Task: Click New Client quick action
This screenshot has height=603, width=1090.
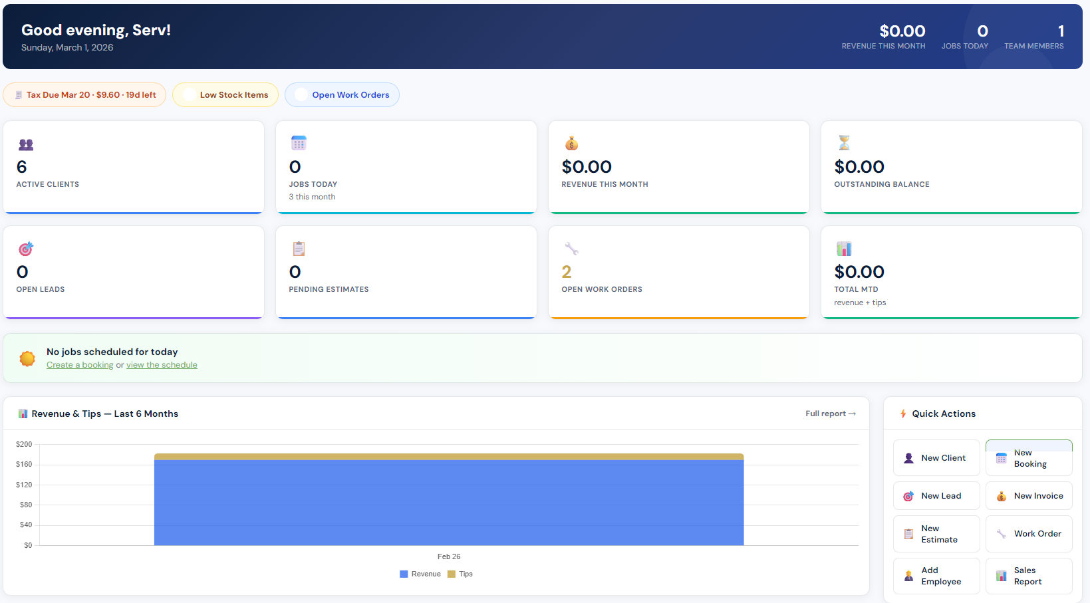Action: click(x=936, y=458)
